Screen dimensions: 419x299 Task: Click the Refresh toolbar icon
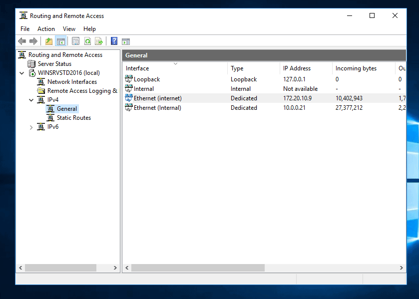coord(88,41)
